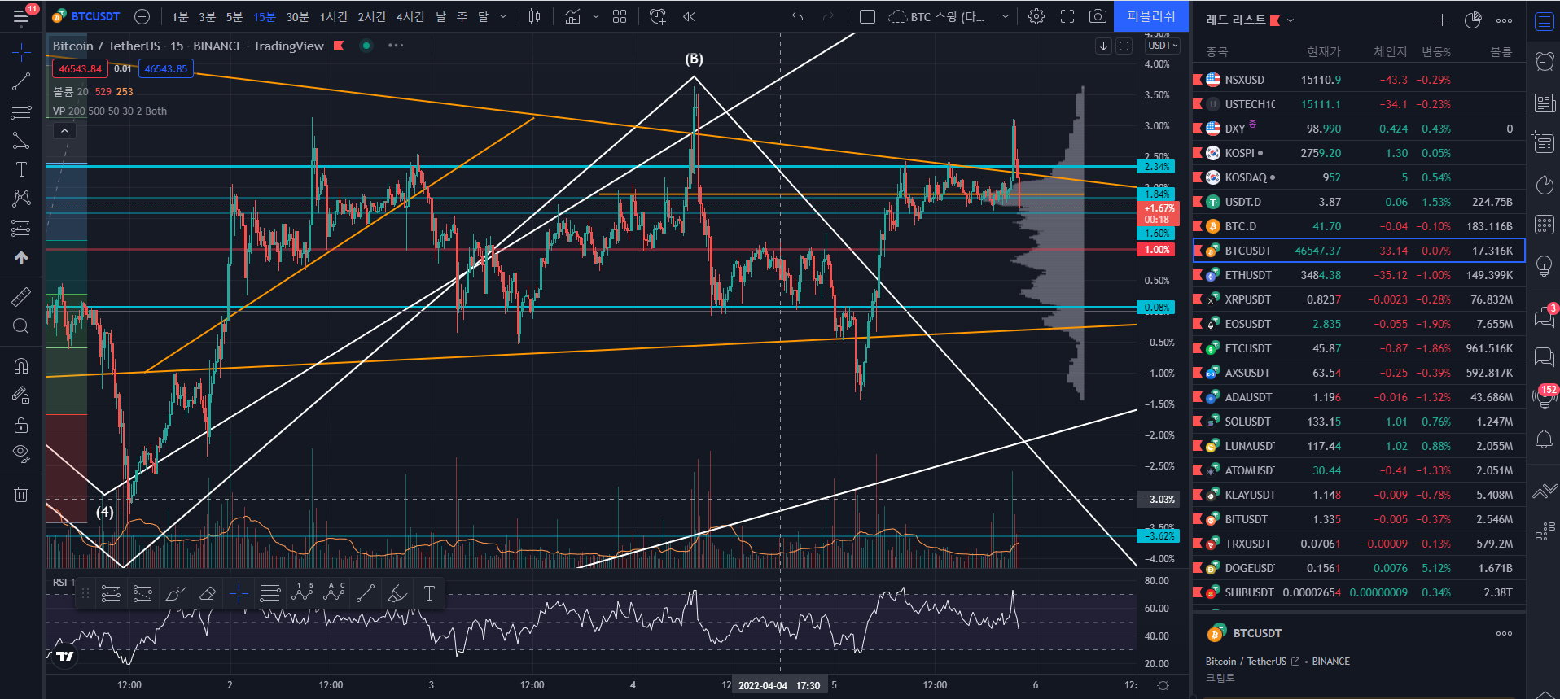This screenshot has height=699, width=1560.
Task: Open the chart legend three-dots menu
Action: click(396, 46)
